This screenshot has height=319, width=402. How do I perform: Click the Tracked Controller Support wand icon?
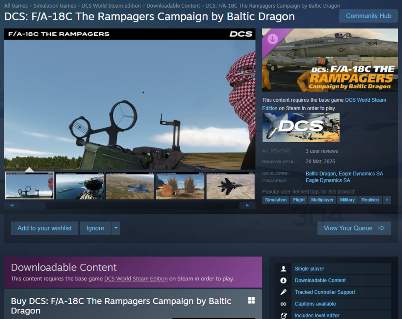pyautogui.click(x=283, y=292)
